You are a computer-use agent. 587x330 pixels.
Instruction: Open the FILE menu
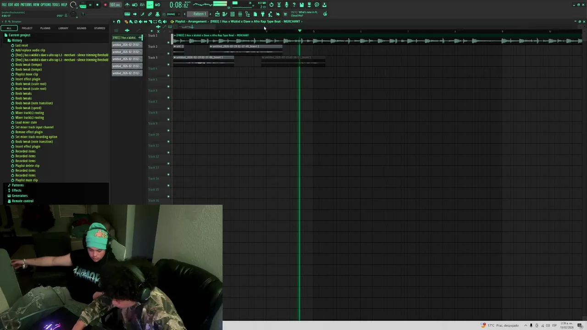coord(4,5)
